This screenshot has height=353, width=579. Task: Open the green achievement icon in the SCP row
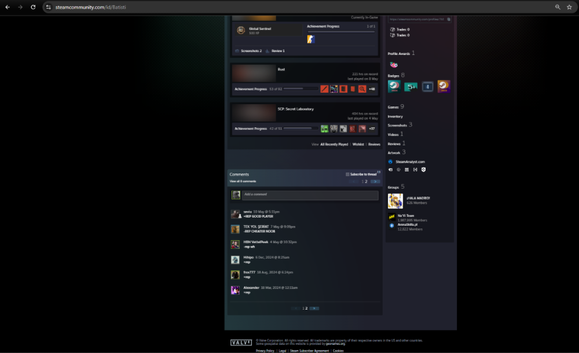tap(324, 128)
